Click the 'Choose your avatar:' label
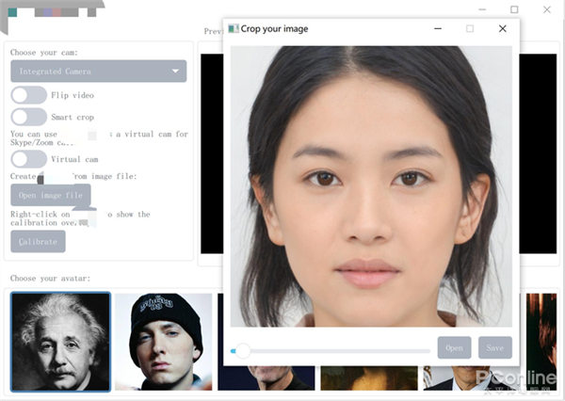This screenshot has width=565, height=401. (x=50, y=279)
